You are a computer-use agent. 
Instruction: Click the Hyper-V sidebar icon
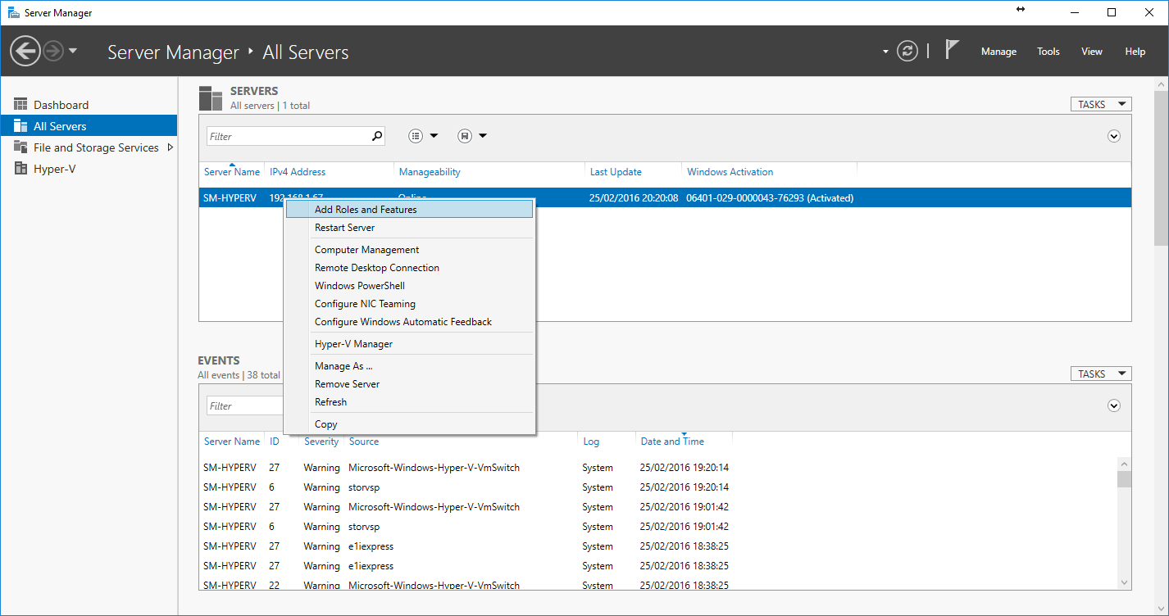point(20,169)
